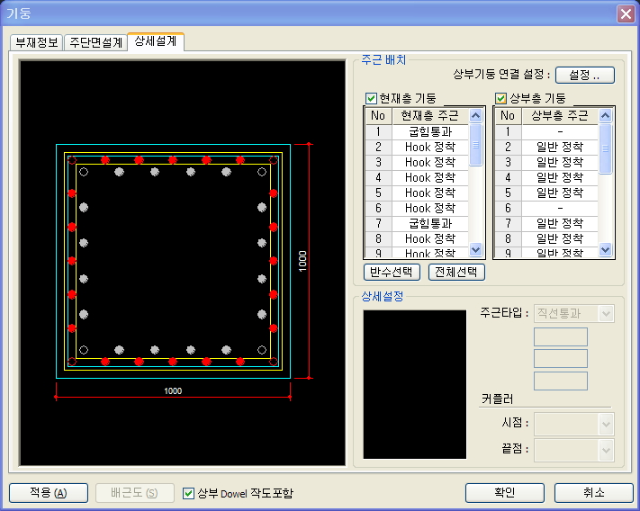Select row 4 Hook 정착 in 현재층 list
The width and height of the screenshot is (640, 511).
coord(430,177)
